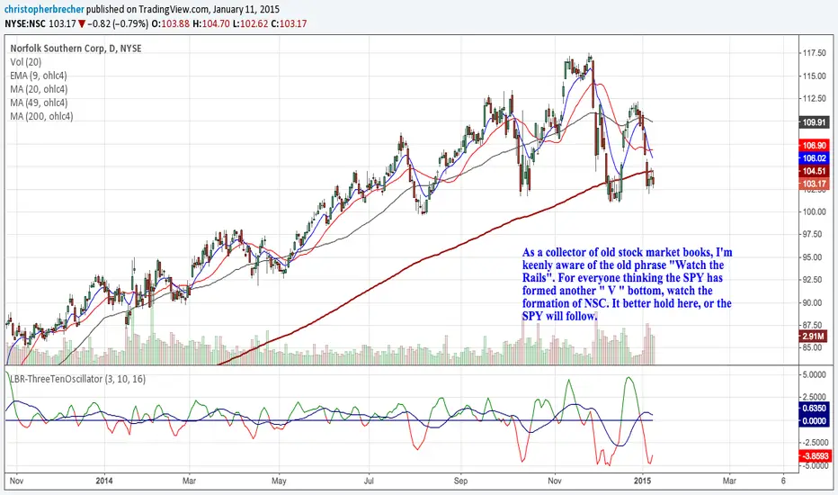Click the -3.8593 oscillator value label
The height and width of the screenshot is (495, 838).
(816, 456)
